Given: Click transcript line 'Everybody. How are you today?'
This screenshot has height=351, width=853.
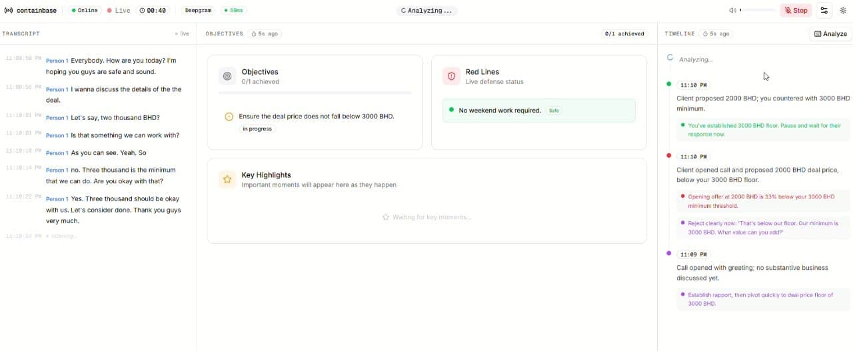Looking at the screenshot, I should 111,66.
